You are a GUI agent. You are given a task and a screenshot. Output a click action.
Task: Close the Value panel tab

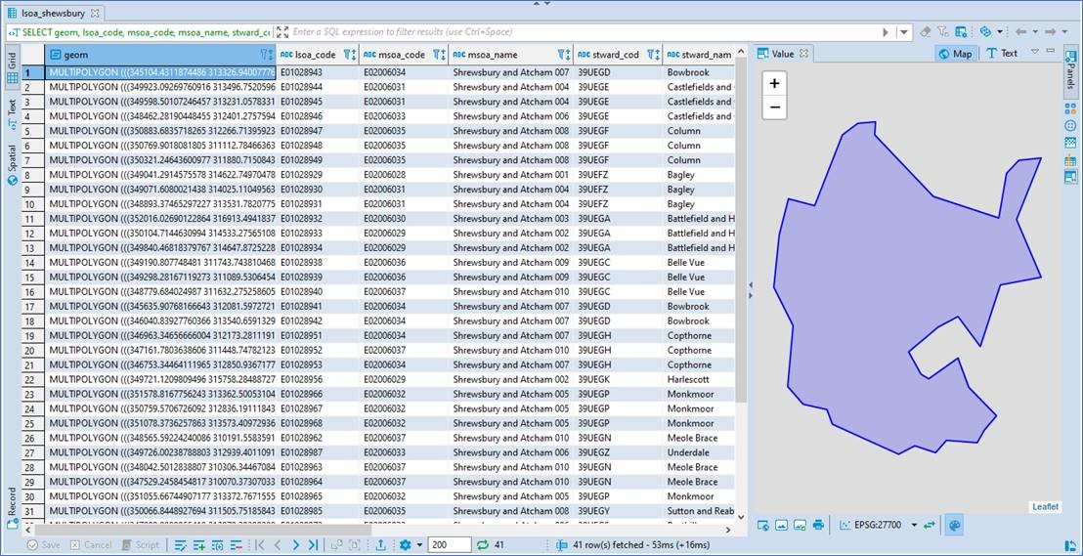[x=803, y=53]
